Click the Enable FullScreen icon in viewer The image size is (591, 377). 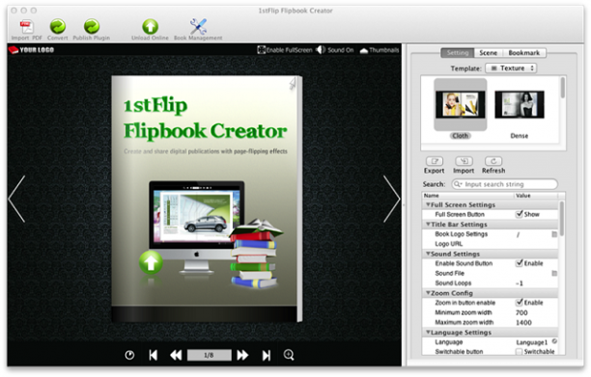(261, 50)
